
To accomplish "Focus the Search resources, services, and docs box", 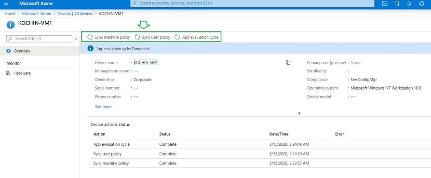I will click(x=252, y=3).
